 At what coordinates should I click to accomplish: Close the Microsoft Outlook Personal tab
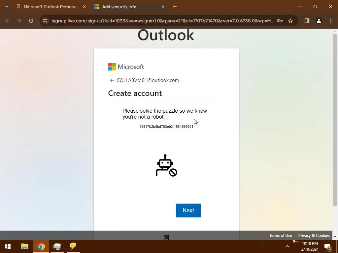tap(84, 7)
